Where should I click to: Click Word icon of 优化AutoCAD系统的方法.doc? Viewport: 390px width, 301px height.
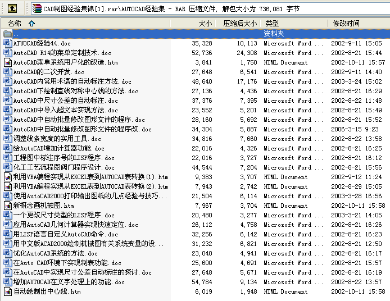click(8, 253)
